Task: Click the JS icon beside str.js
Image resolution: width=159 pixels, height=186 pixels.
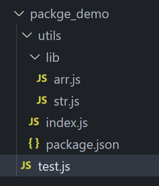Action: pyautogui.click(x=42, y=100)
